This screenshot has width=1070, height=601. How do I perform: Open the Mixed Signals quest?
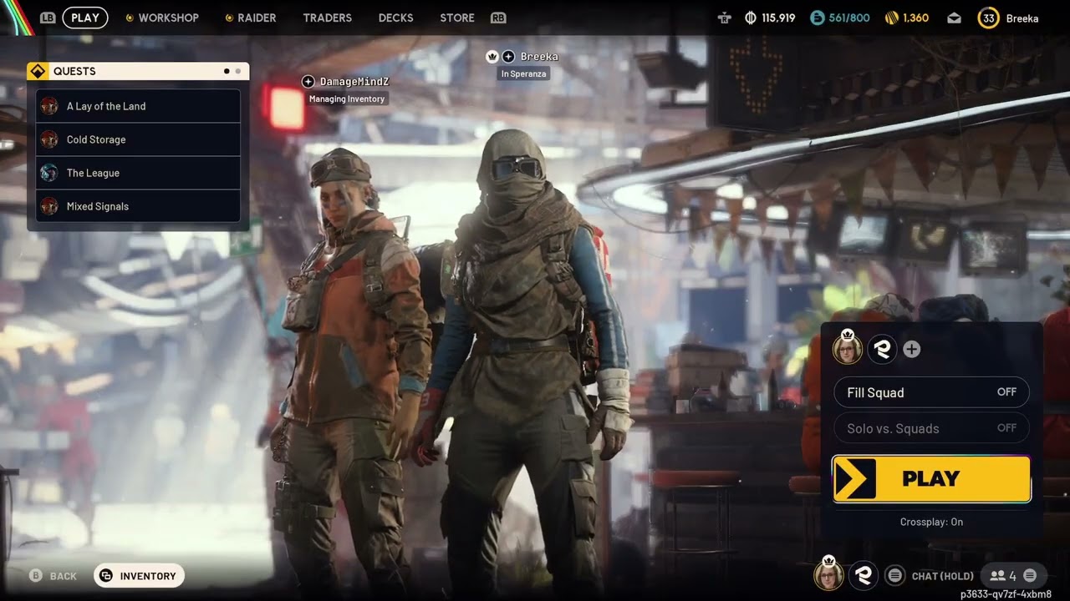click(x=138, y=206)
